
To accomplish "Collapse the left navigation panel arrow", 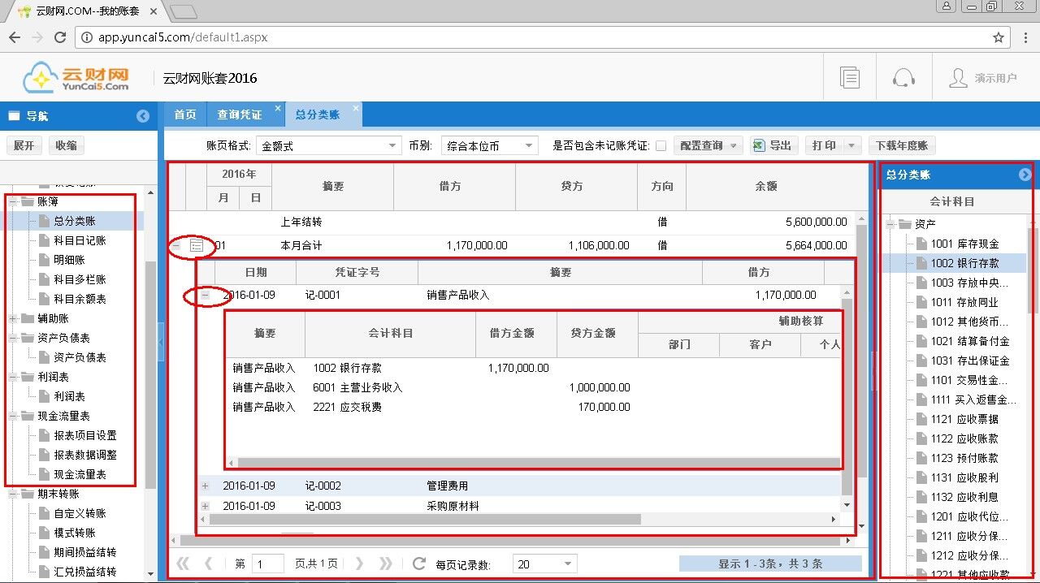I will tap(143, 116).
